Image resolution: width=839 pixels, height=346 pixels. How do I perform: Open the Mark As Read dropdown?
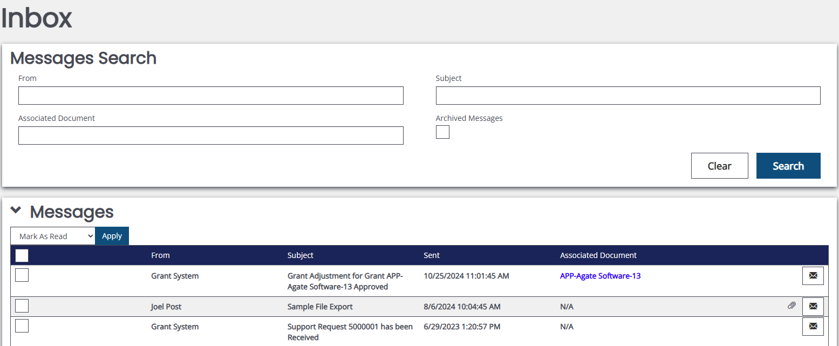(53, 236)
